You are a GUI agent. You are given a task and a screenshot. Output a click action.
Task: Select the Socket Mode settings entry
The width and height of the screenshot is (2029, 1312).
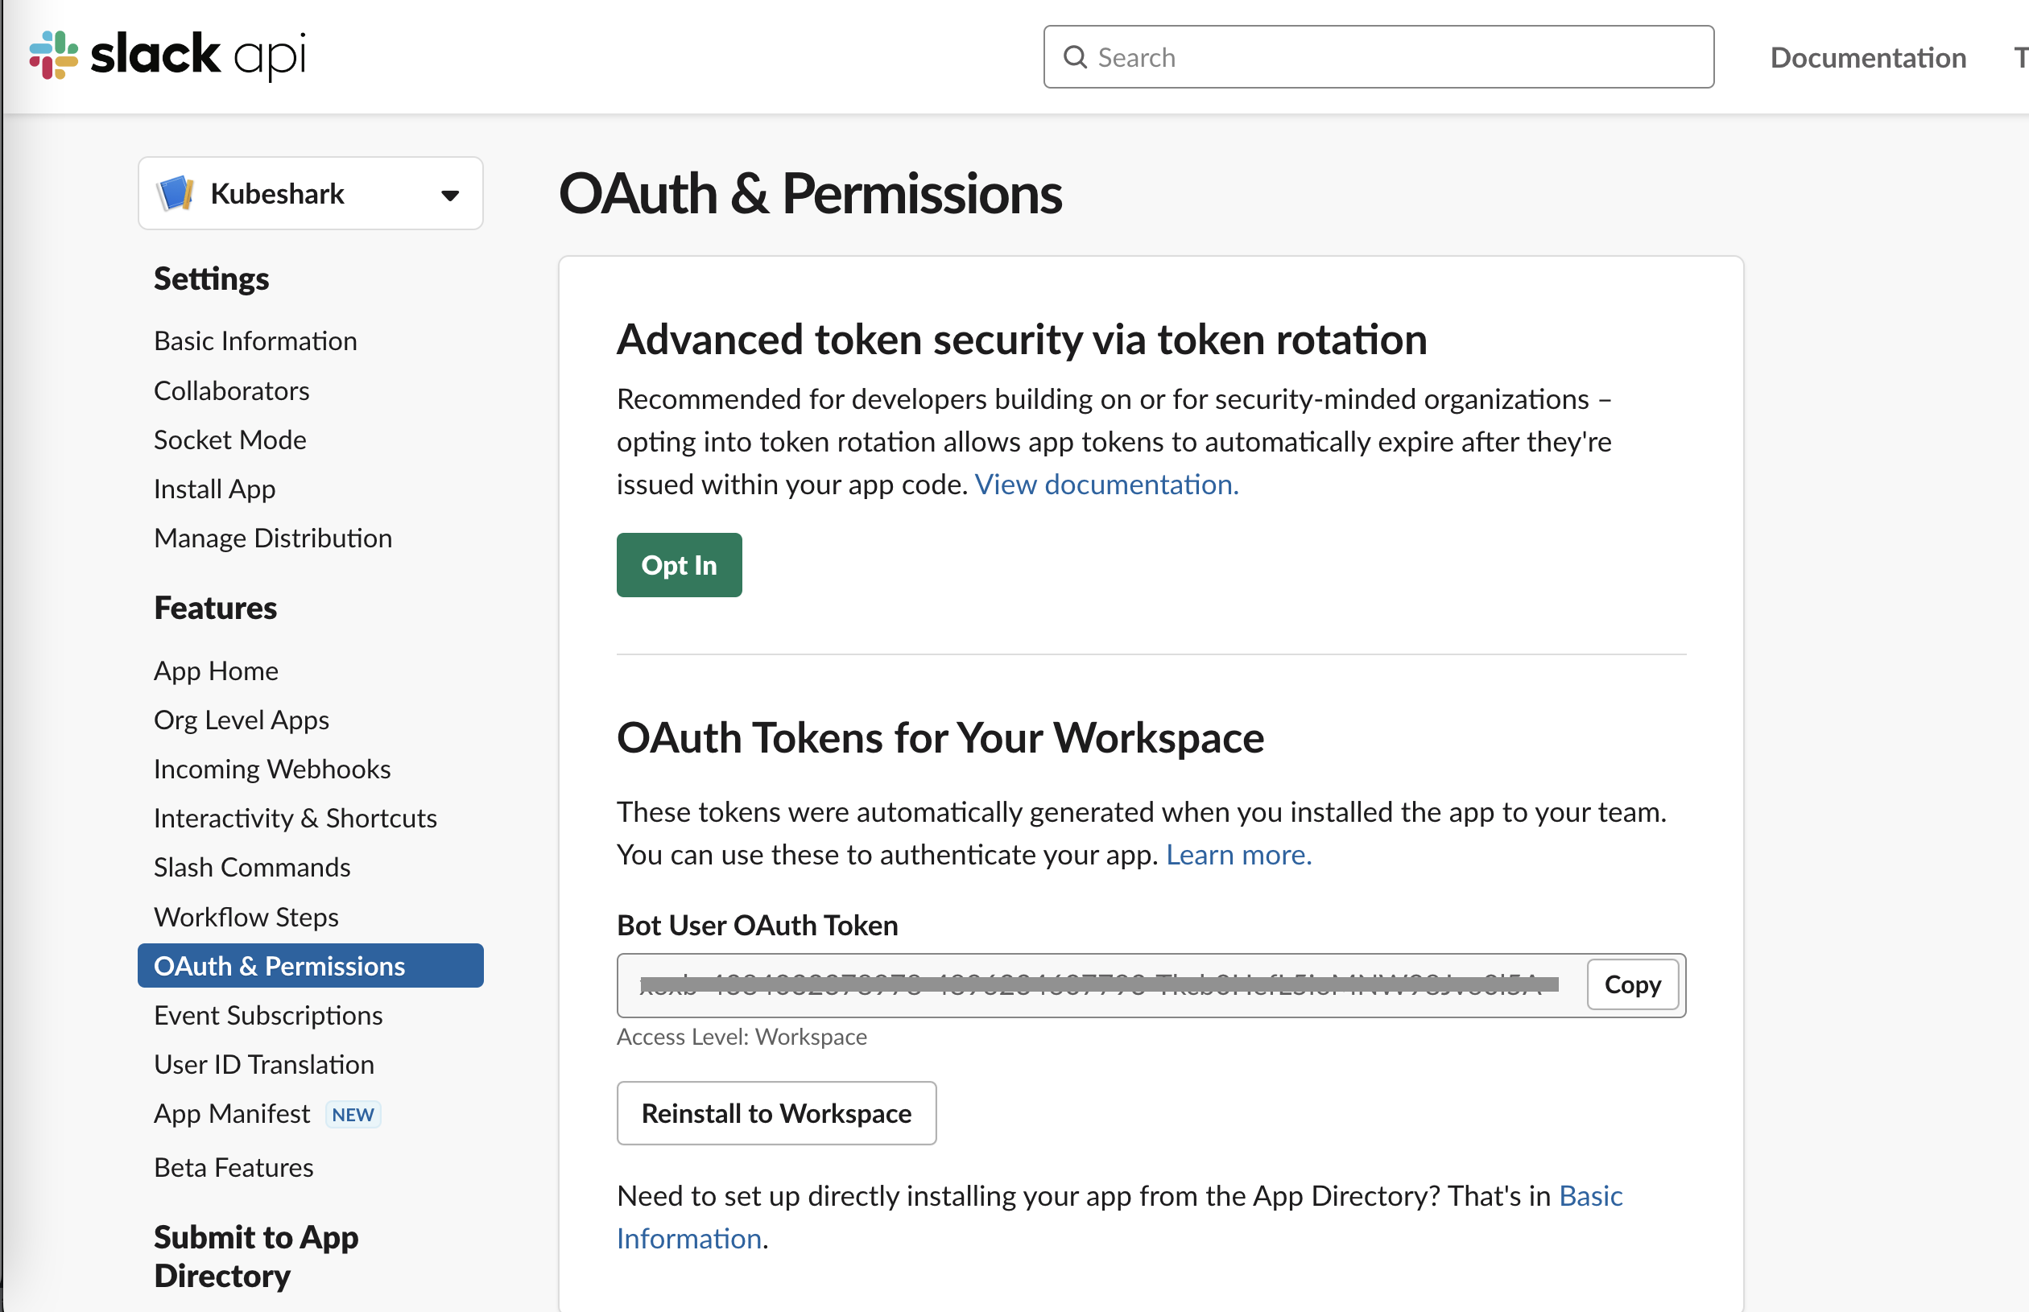(229, 439)
